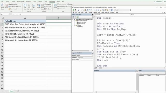The width and height of the screenshot is (166, 93).
Task: Select column B header
Action: (x=58, y=18)
